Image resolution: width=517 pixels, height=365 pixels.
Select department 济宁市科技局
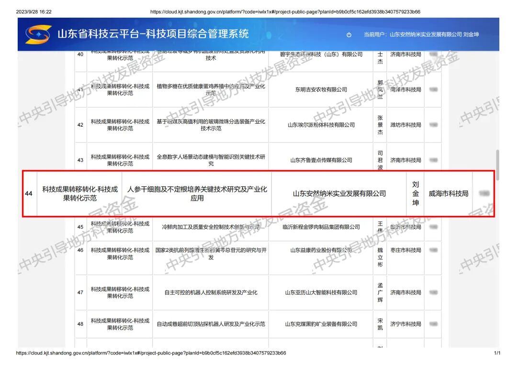[x=405, y=324]
